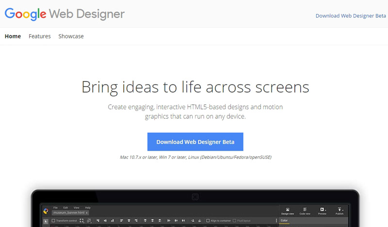Click the laptop webcam at bezel top
The width and height of the screenshot is (388, 227).
pyautogui.click(x=195, y=197)
